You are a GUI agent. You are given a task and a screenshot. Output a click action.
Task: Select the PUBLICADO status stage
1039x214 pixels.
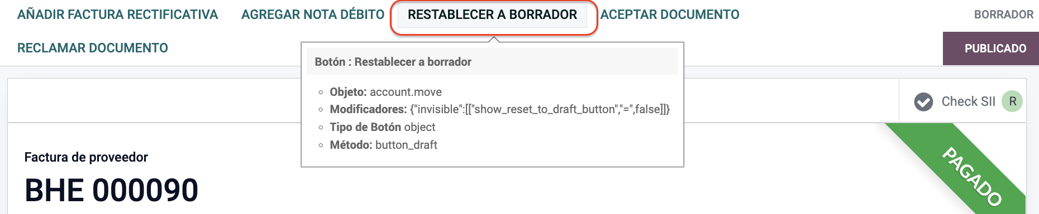coord(991,48)
